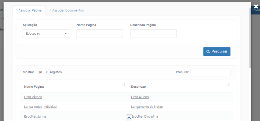Open the Lista_alunos page link
The width and height of the screenshot is (260, 121).
[x=33, y=97]
